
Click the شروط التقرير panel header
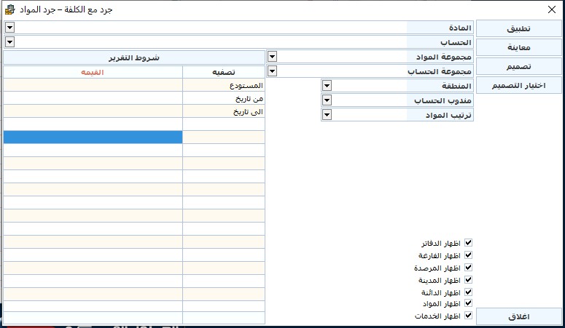(x=134, y=57)
